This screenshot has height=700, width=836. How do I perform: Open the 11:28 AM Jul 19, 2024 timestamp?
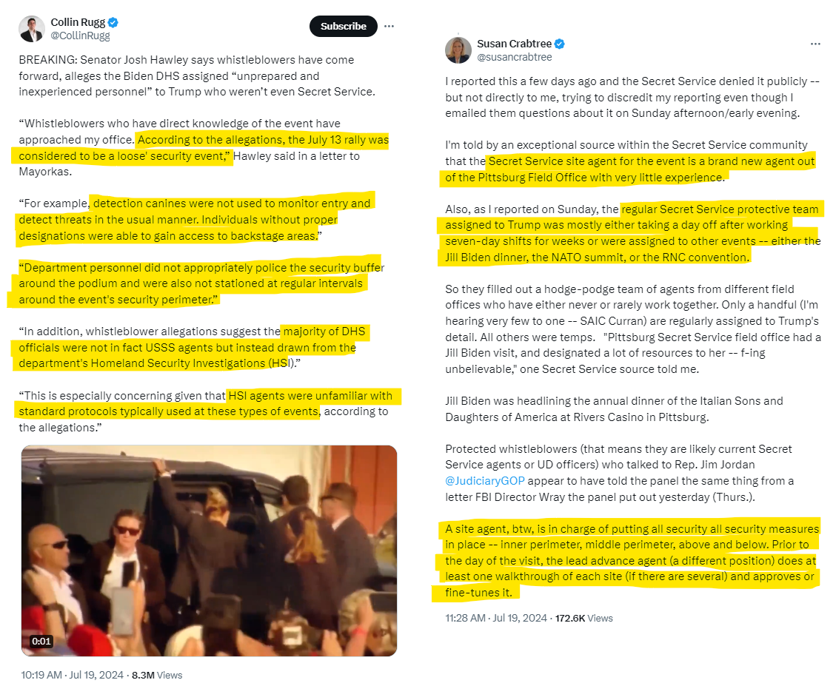pos(496,618)
